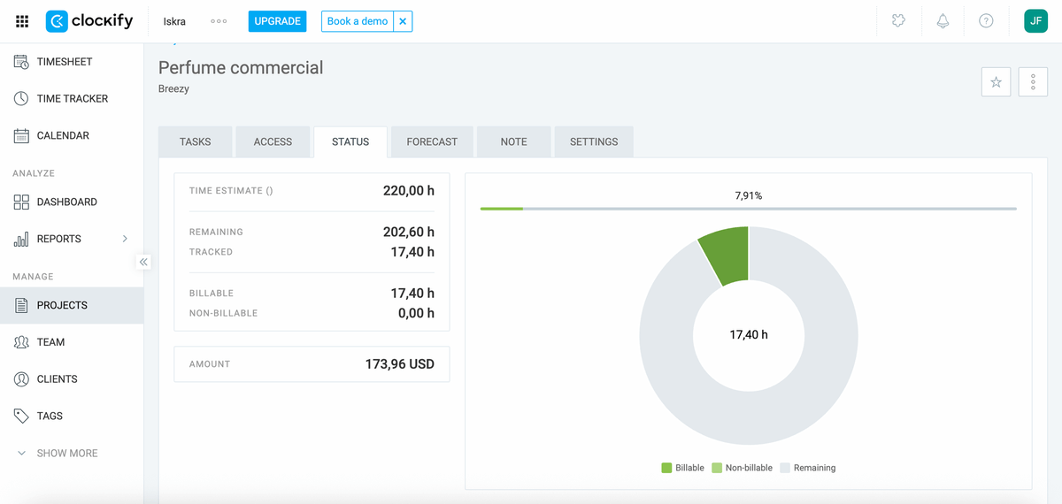The width and height of the screenshot is (1062, 504).
Task: Open the JF user avatar menu
Action: 1035,21
